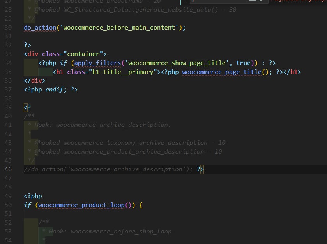
Task: Click the 'woocommerce_before_main_content' string
Action: tap(119, 28)
